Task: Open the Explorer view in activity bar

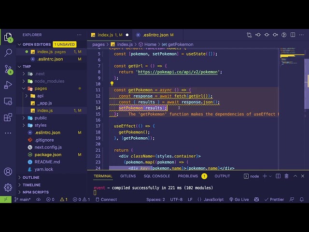Action: click(8, 37)
